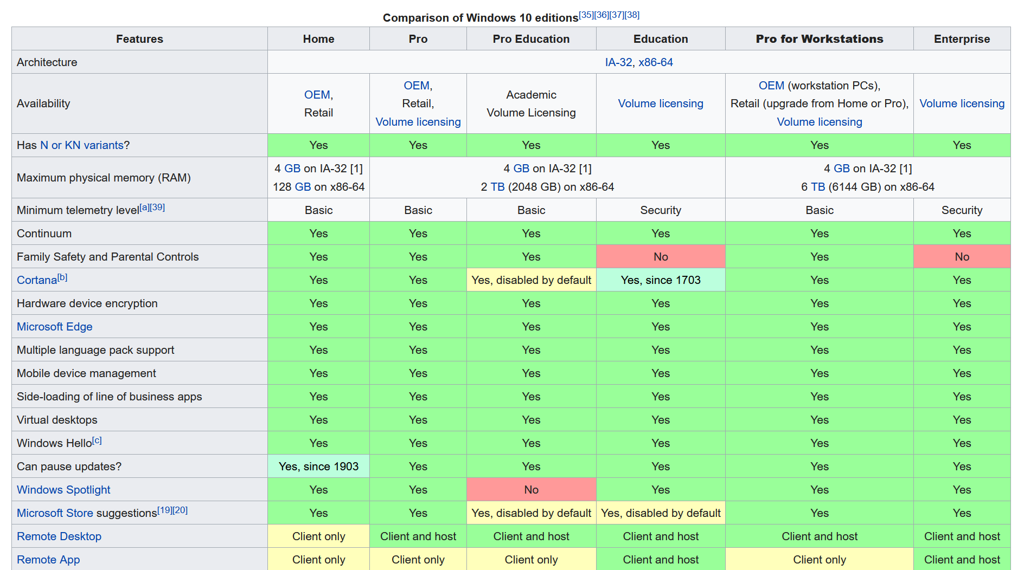Click Remote App 'Client and host' under Enterprise
This screenshot has width=1024, height=570.
coord(962,560)
